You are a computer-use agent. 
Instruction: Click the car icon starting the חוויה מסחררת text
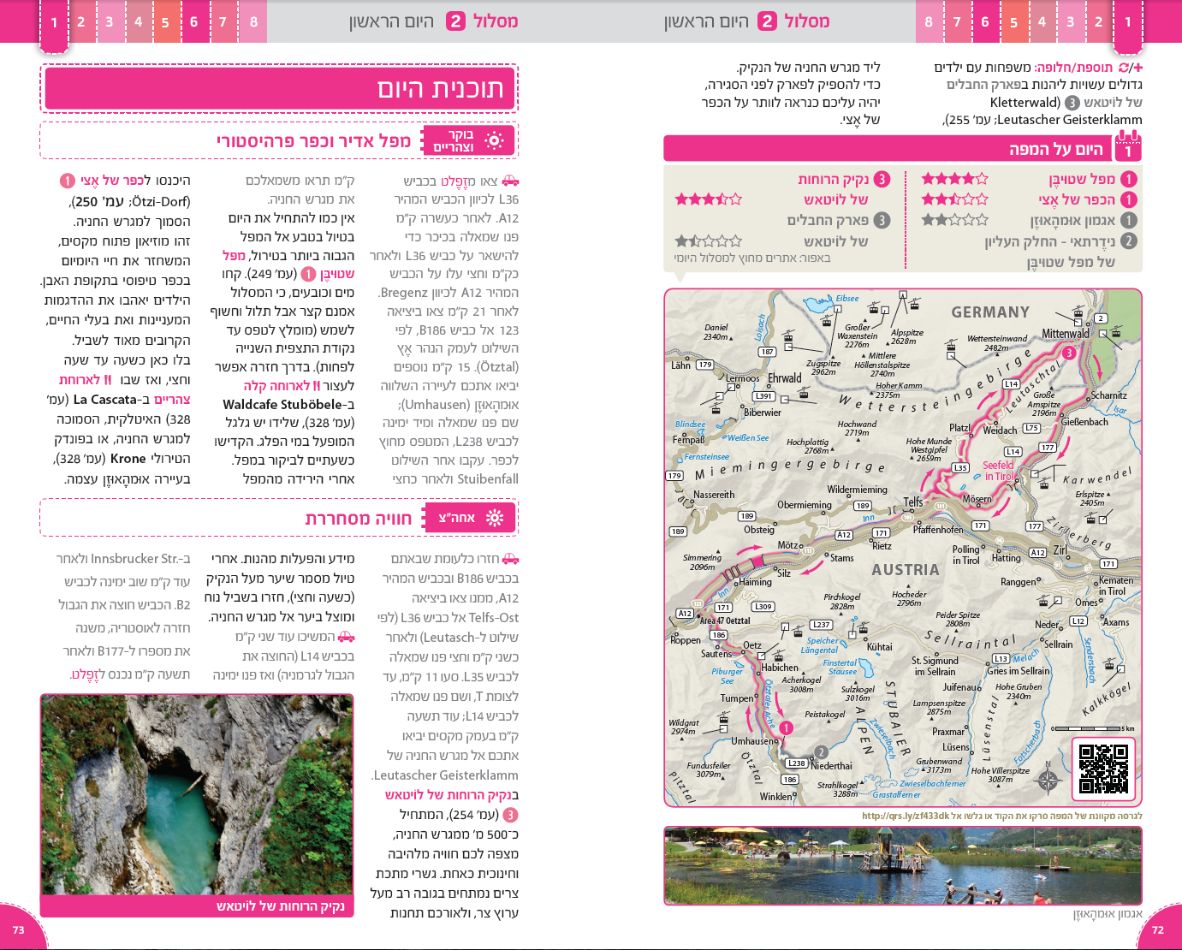click(510, 559)
